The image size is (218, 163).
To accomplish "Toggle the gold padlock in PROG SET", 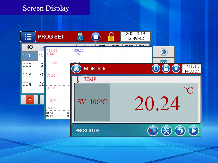I will coord(111,37).
